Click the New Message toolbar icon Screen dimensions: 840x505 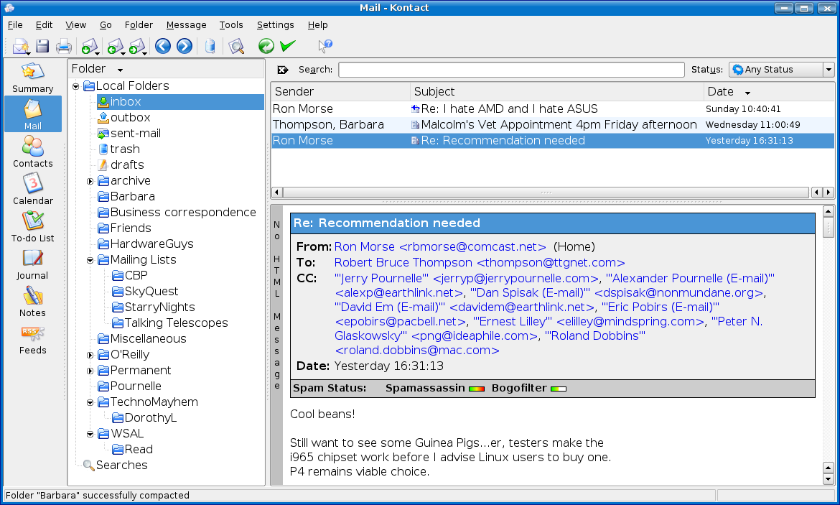point(19,47)
